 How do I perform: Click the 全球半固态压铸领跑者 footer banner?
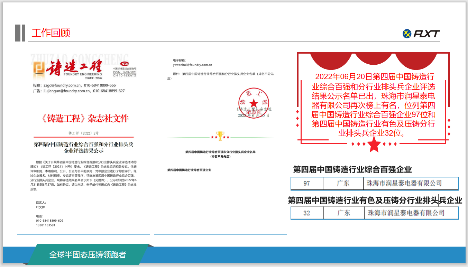click(88, 255)
